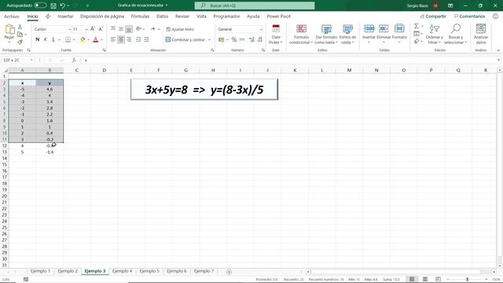This screenshot has height=283, width=503.
Task: Open Dar formato como tabla menu
Action: (326, 34)
